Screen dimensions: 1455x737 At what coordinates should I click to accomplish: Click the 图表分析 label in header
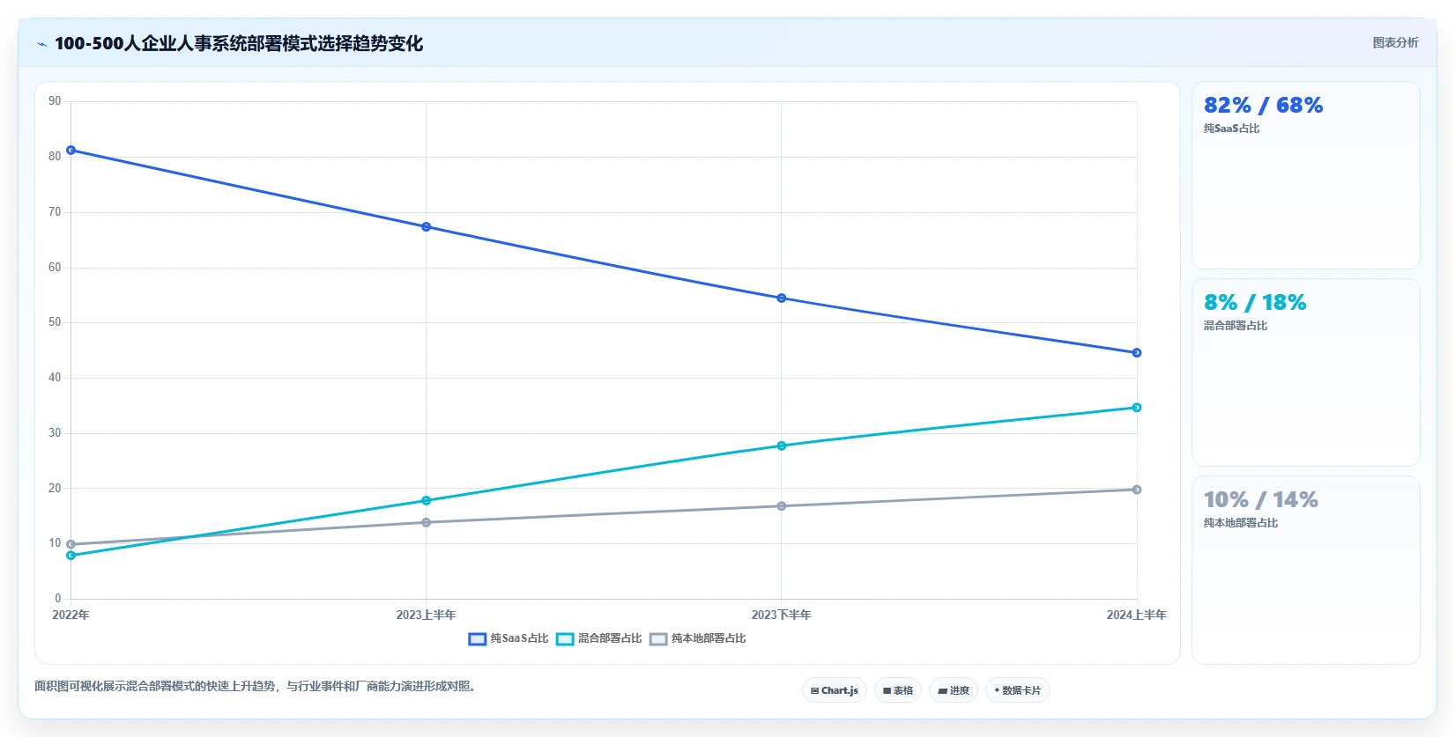(x=1395, y=42)
